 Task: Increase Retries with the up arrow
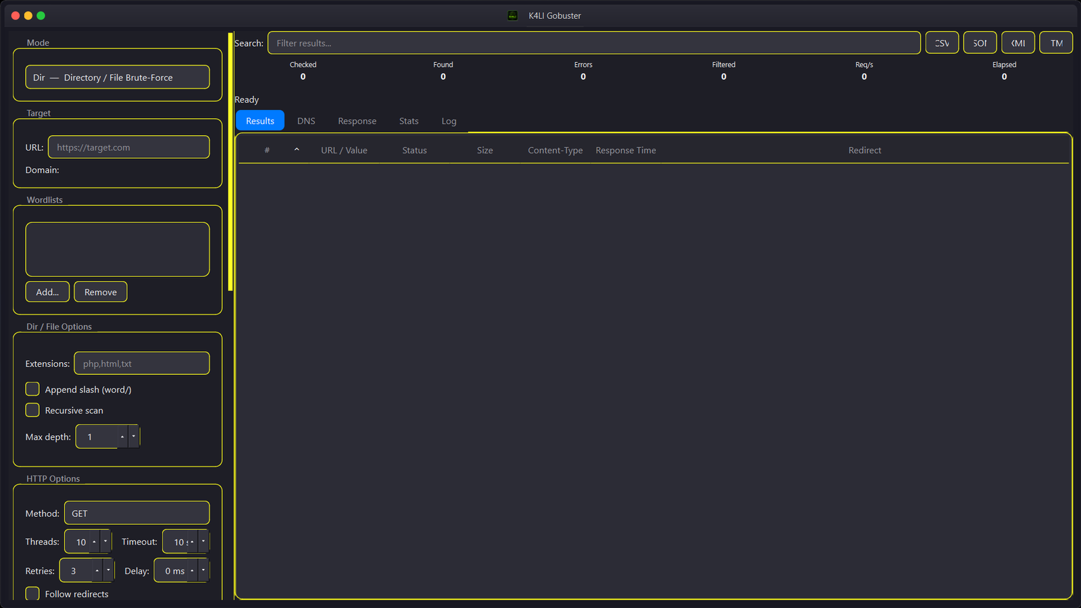[97, 571]
